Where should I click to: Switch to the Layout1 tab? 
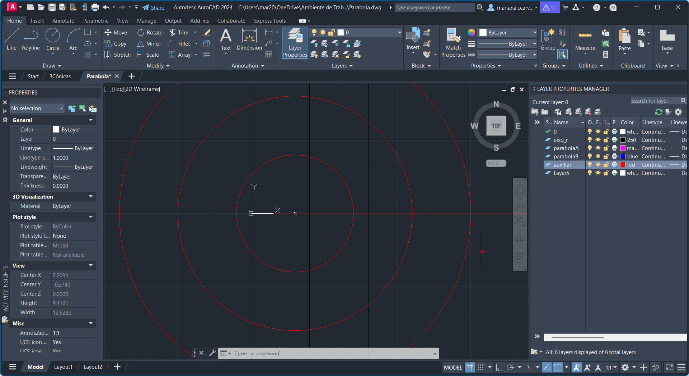pyautogui.click(x=63, y=367)
